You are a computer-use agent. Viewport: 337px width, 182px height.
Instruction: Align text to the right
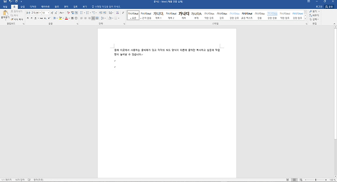tap(89, 18)
